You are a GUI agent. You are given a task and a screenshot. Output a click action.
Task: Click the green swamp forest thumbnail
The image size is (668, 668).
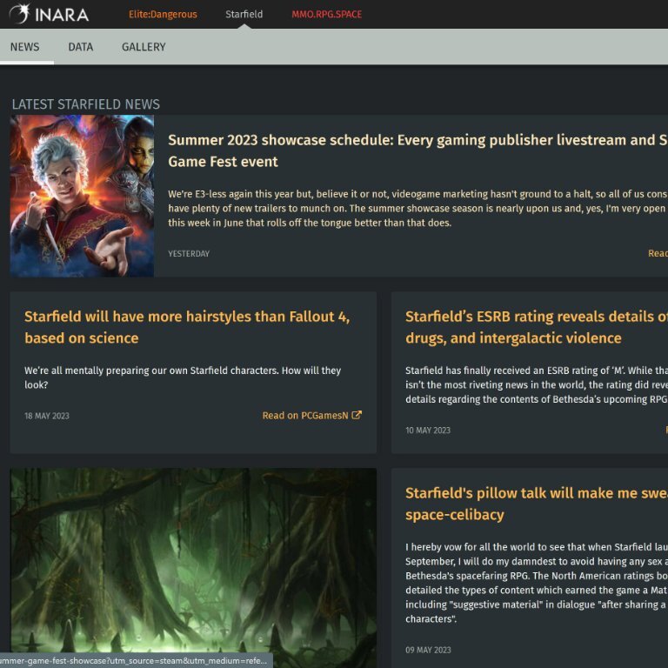coord(193,567)
